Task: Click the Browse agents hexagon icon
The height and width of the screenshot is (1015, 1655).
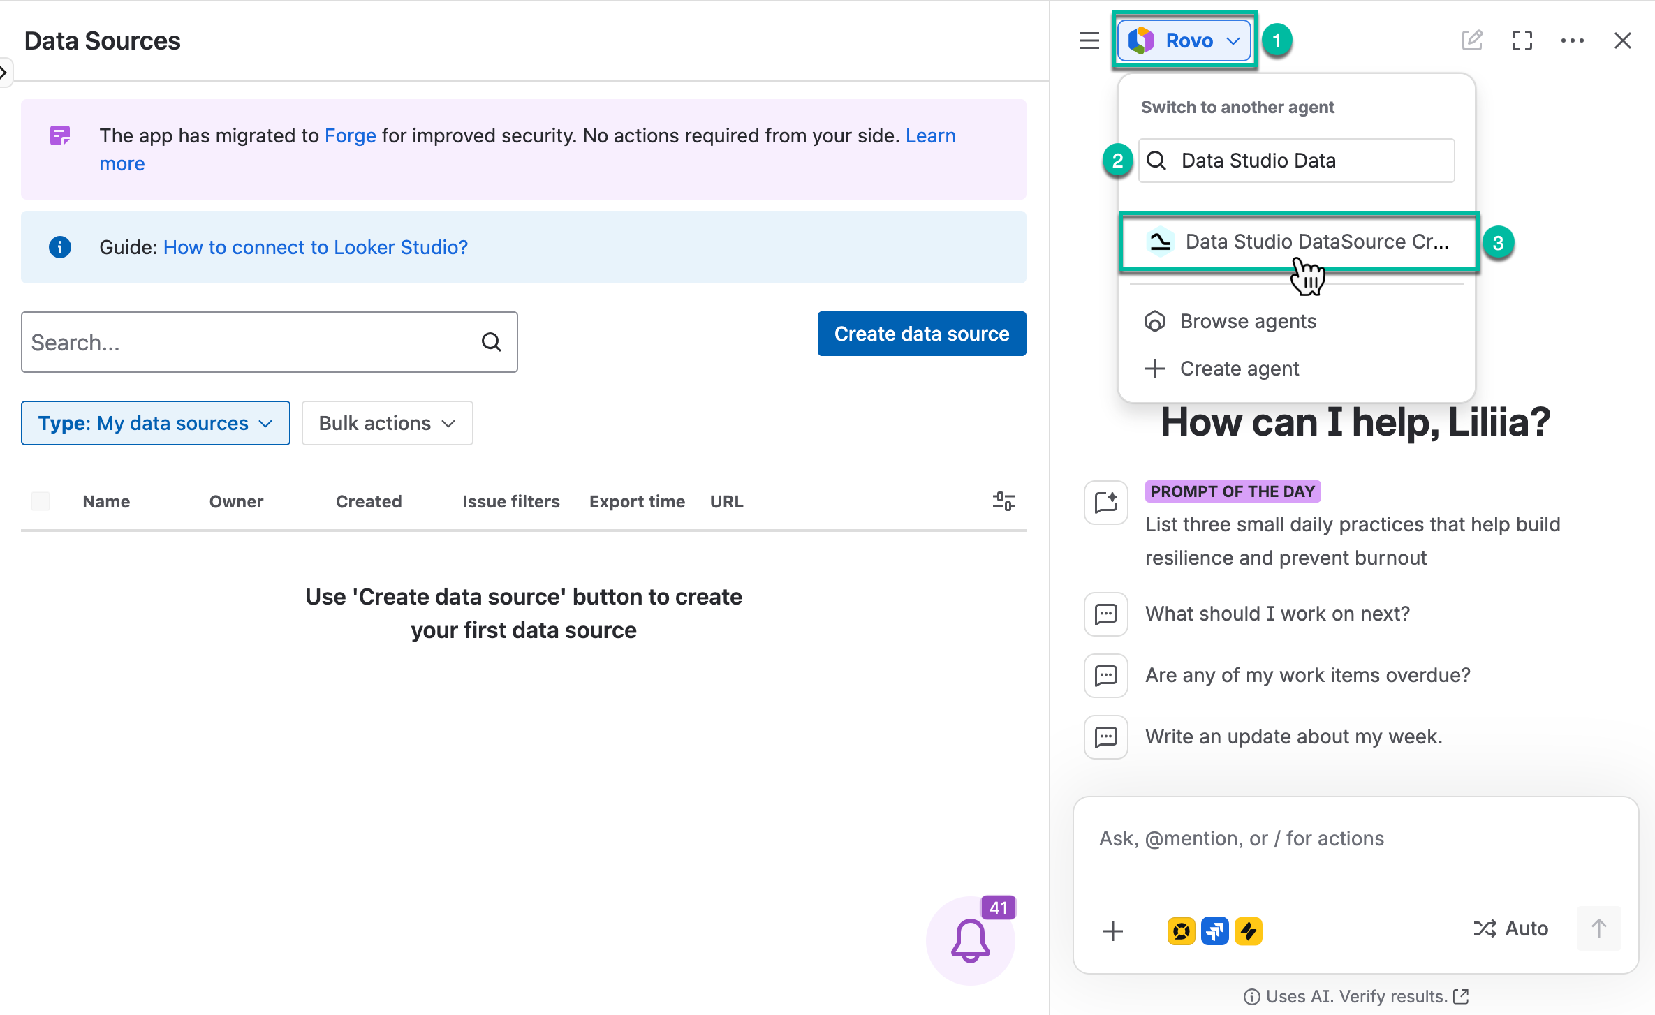Action: click(1155, 321)
